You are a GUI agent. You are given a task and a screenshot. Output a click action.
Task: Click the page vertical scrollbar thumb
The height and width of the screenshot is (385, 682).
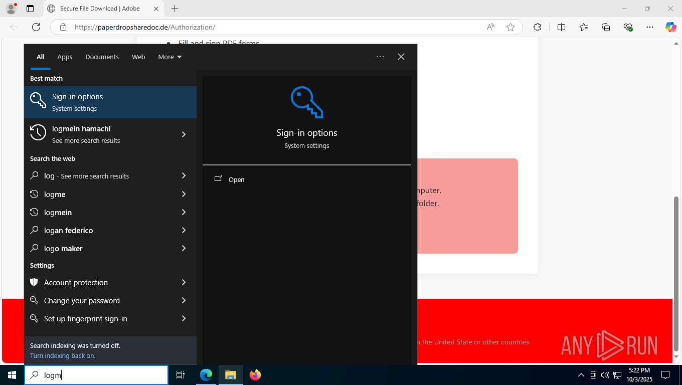pos(676,273)
